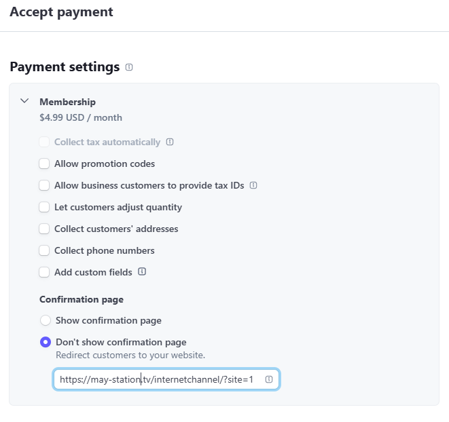The height and width of the screenshot is (422, 449).
Task: Click info icon inside redirect URL field
Action: [269, 380]
